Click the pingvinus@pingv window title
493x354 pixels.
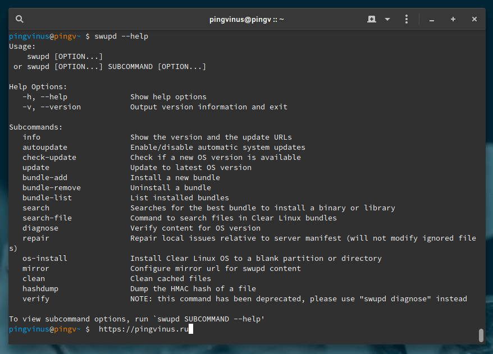coord(246,19)
